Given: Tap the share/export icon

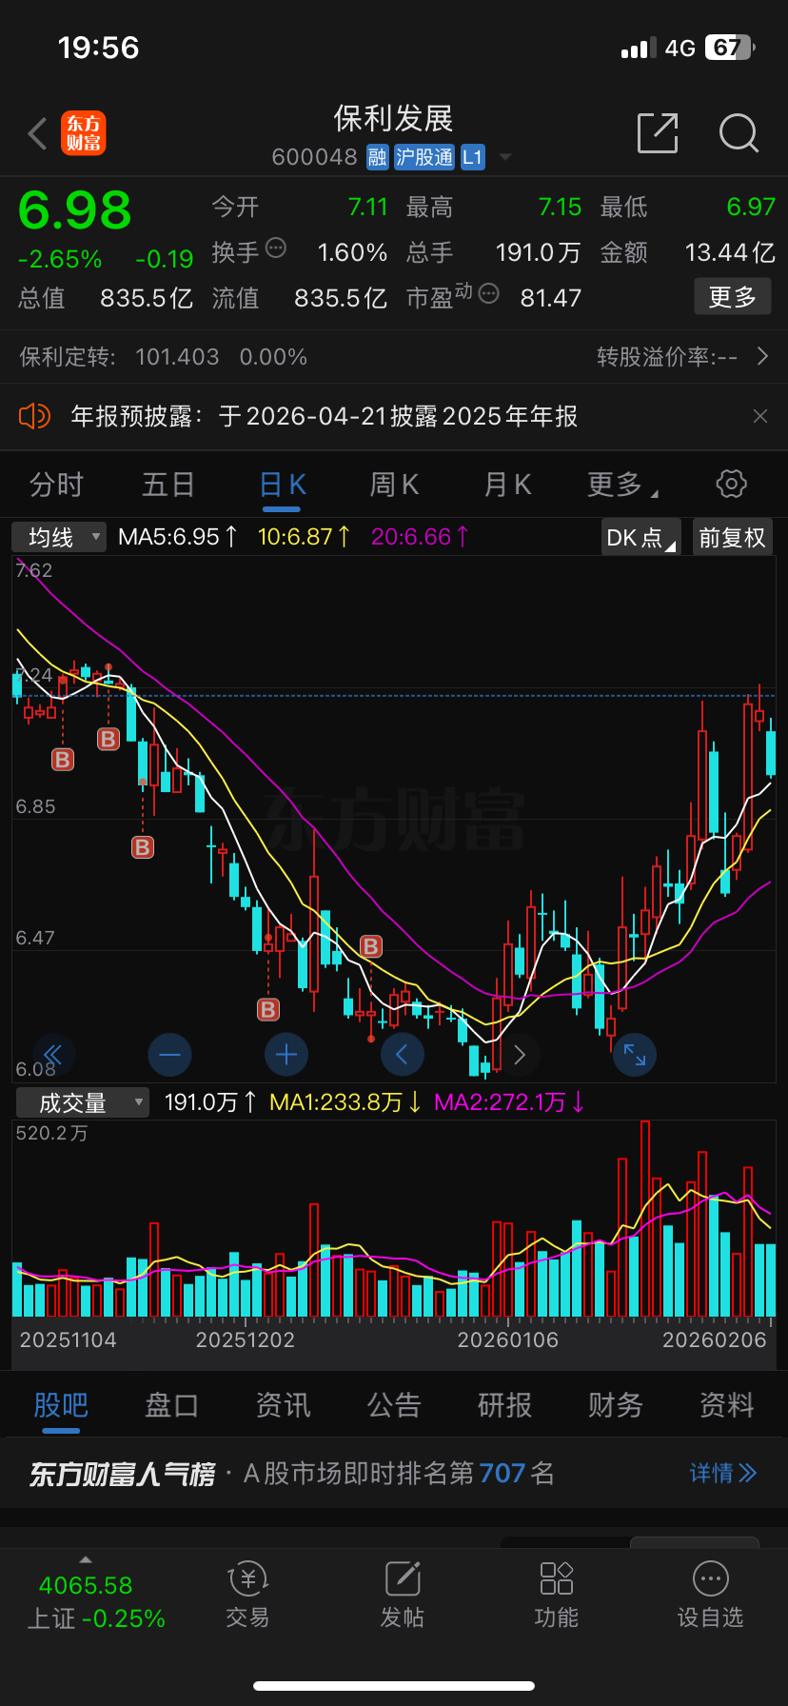Looking at the screenshot, I should (x=658, y=133).
